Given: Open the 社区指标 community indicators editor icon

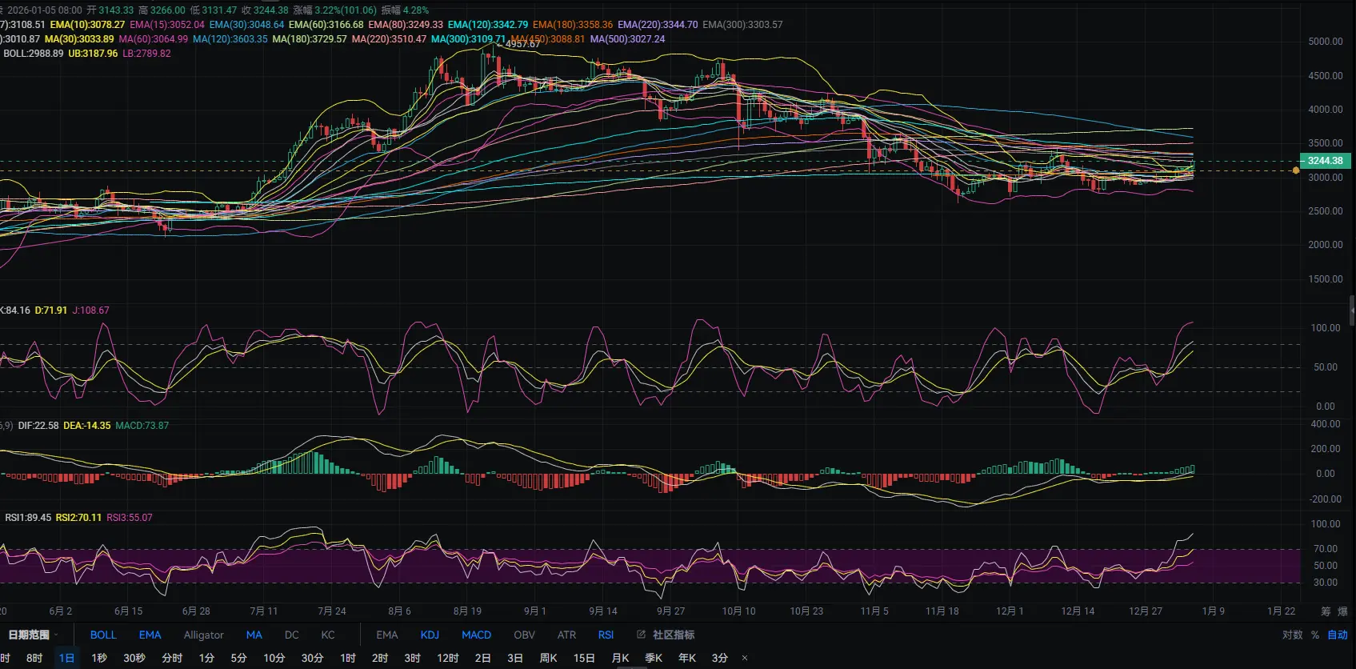Looking at the screenshot, I should tap(641, 635).
